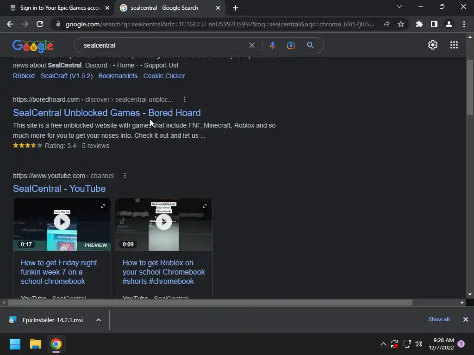Open R0bloxt sitelink

click(x=24, y=76)
